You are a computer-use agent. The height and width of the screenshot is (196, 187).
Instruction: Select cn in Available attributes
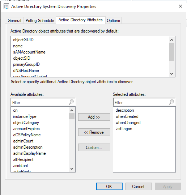point(16,110)
